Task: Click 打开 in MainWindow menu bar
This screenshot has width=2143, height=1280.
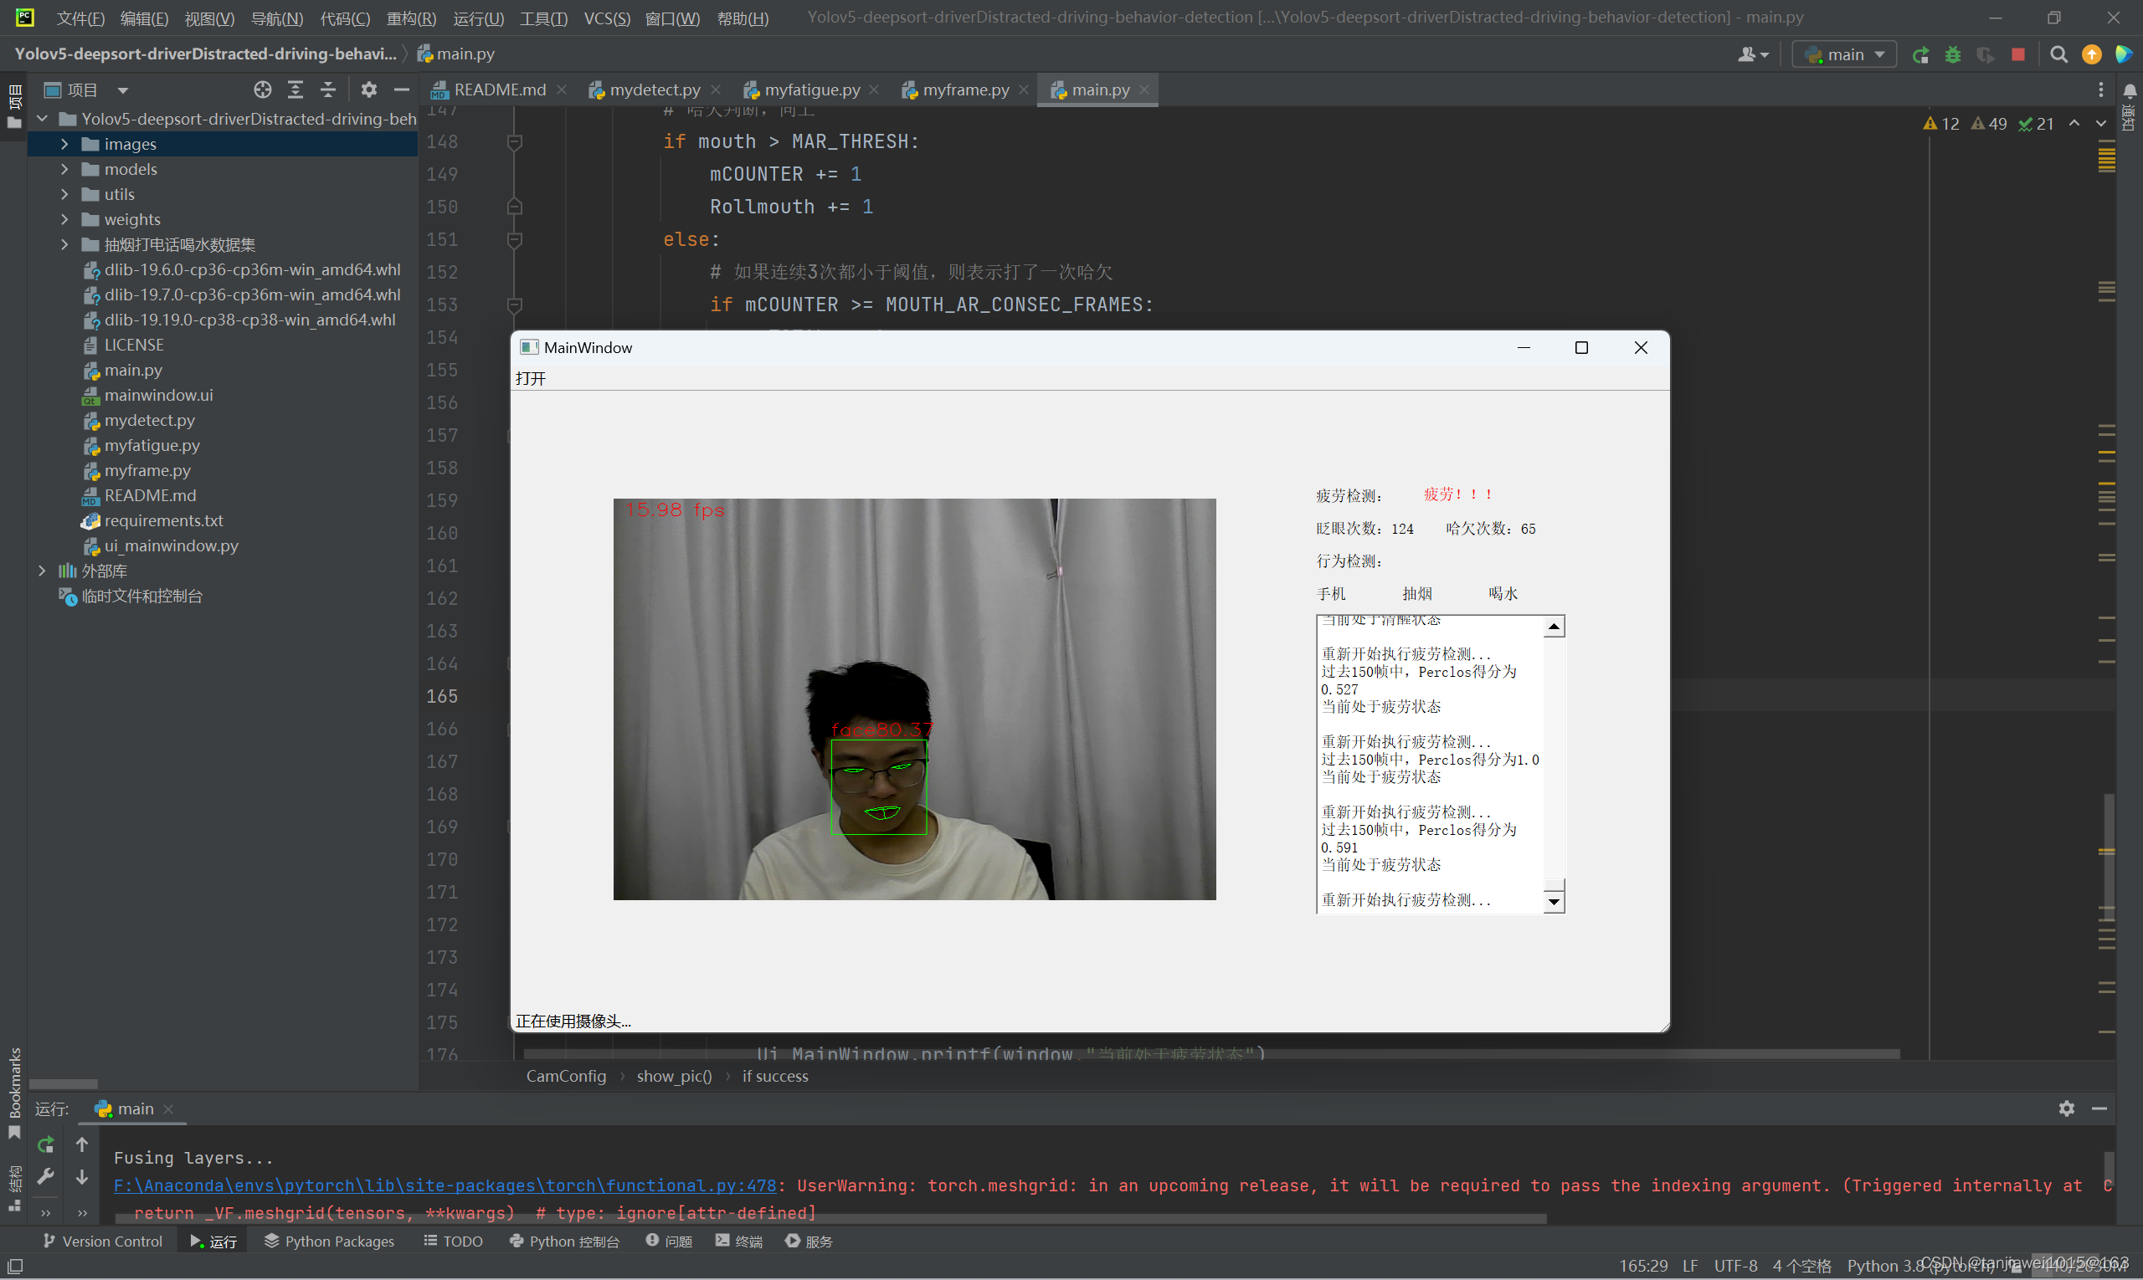Action: coord(531,379)
